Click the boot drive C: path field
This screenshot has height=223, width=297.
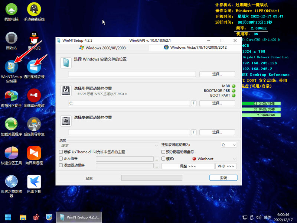[129, 103]
